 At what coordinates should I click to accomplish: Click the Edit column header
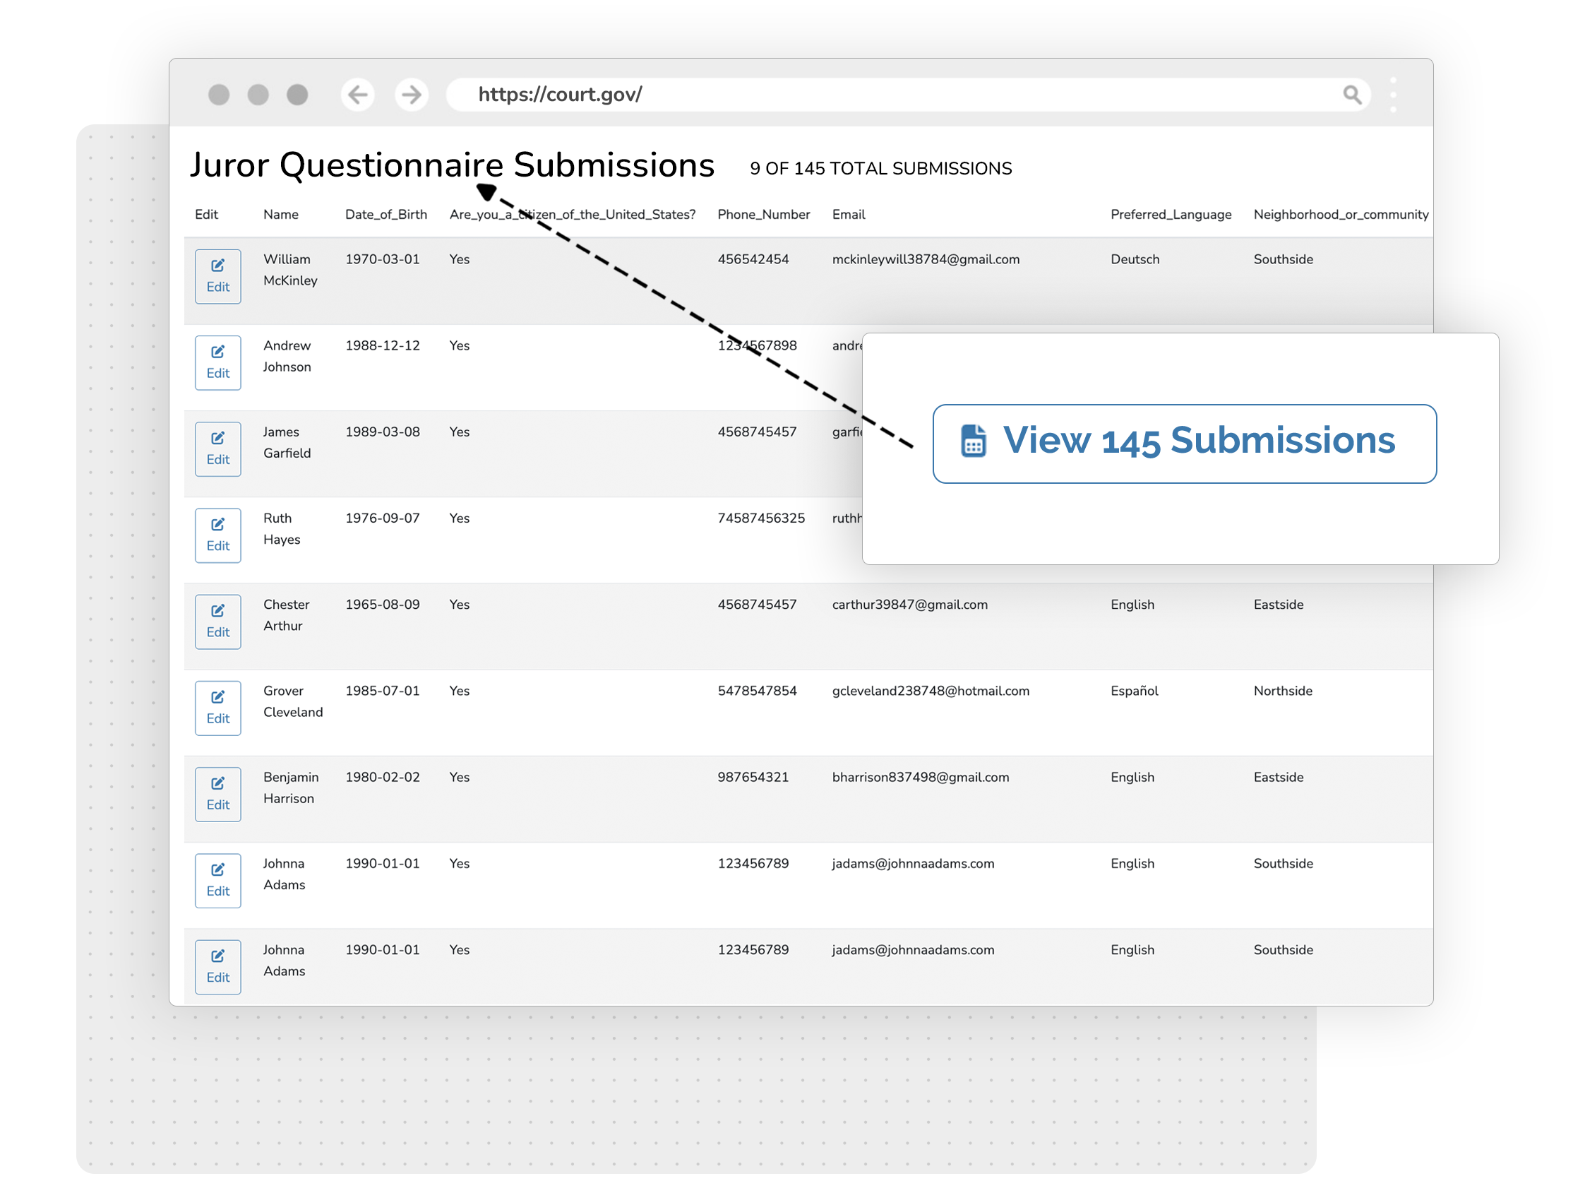click(206, 214)
